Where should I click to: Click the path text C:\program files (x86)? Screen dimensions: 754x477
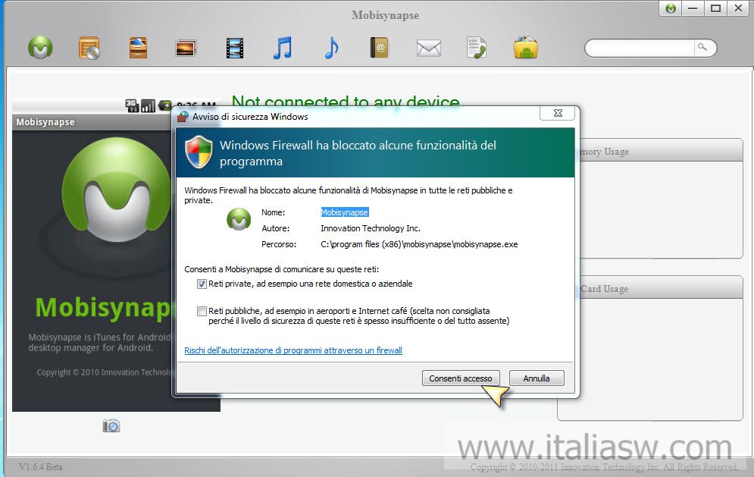(419, 244)
